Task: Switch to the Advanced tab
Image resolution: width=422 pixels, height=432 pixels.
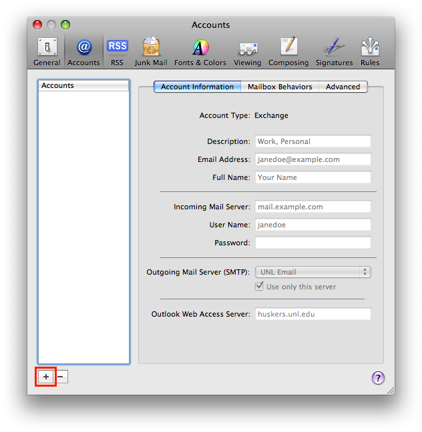Action: (343, 87)
